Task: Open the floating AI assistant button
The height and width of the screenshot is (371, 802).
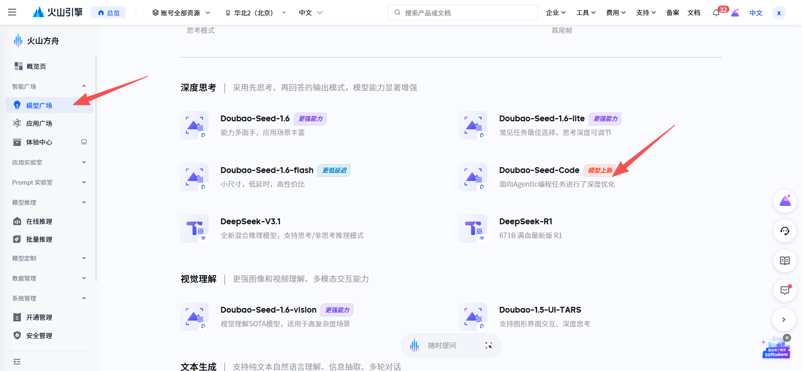Action: (785, 201)
